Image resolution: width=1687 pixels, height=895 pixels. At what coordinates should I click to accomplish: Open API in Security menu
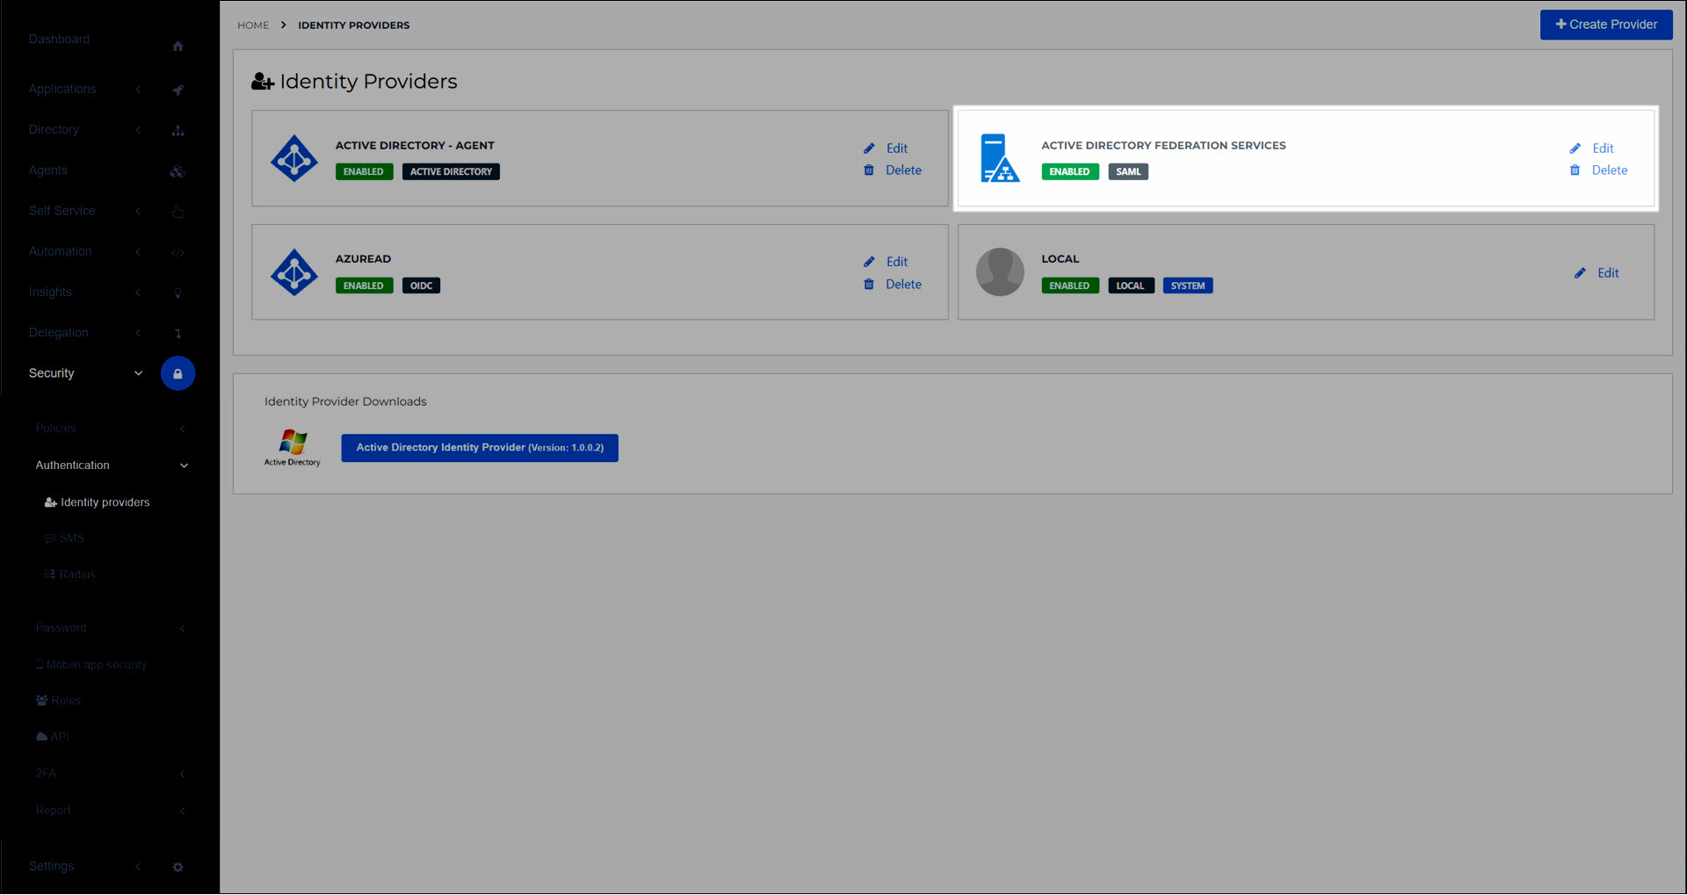(x=53, y=737)
